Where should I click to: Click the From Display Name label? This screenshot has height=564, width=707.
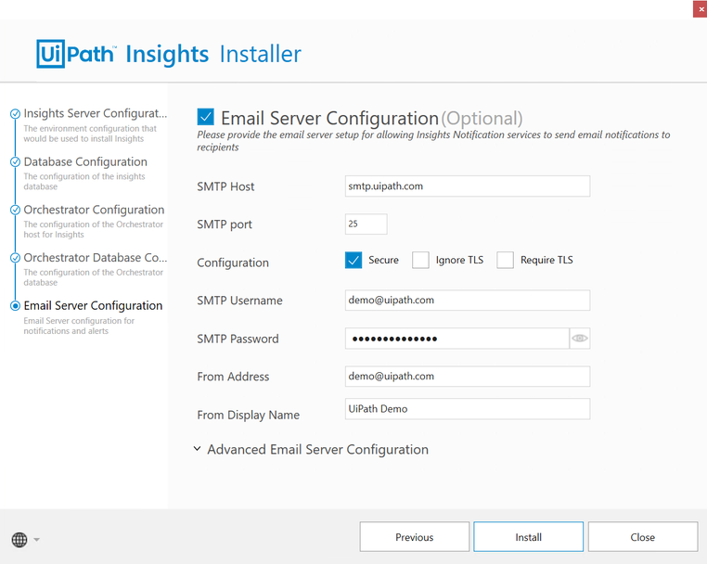click(248, 415)
